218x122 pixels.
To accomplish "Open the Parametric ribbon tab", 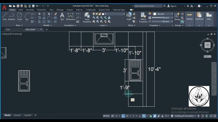I will pyautogui.click(x=42, y=10).
